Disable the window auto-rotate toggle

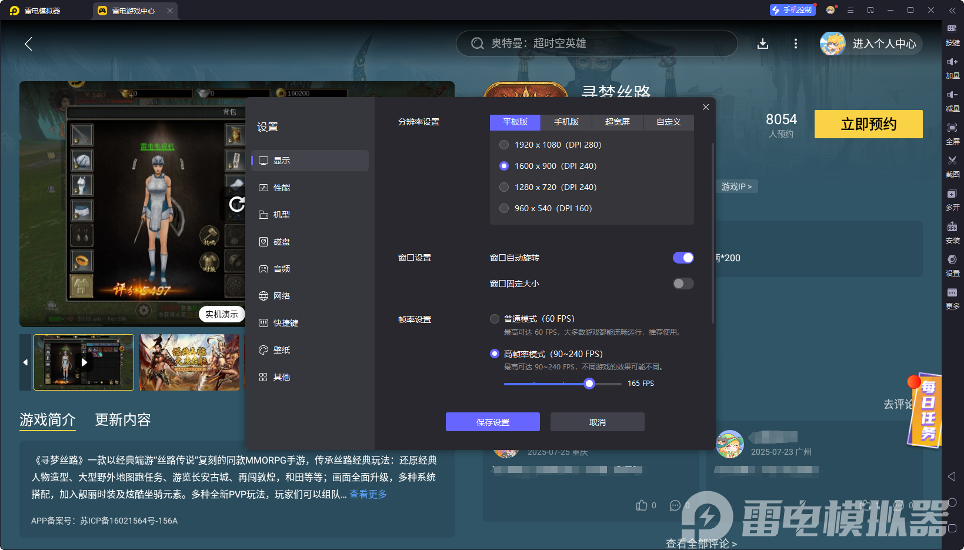tap(683, 258)
